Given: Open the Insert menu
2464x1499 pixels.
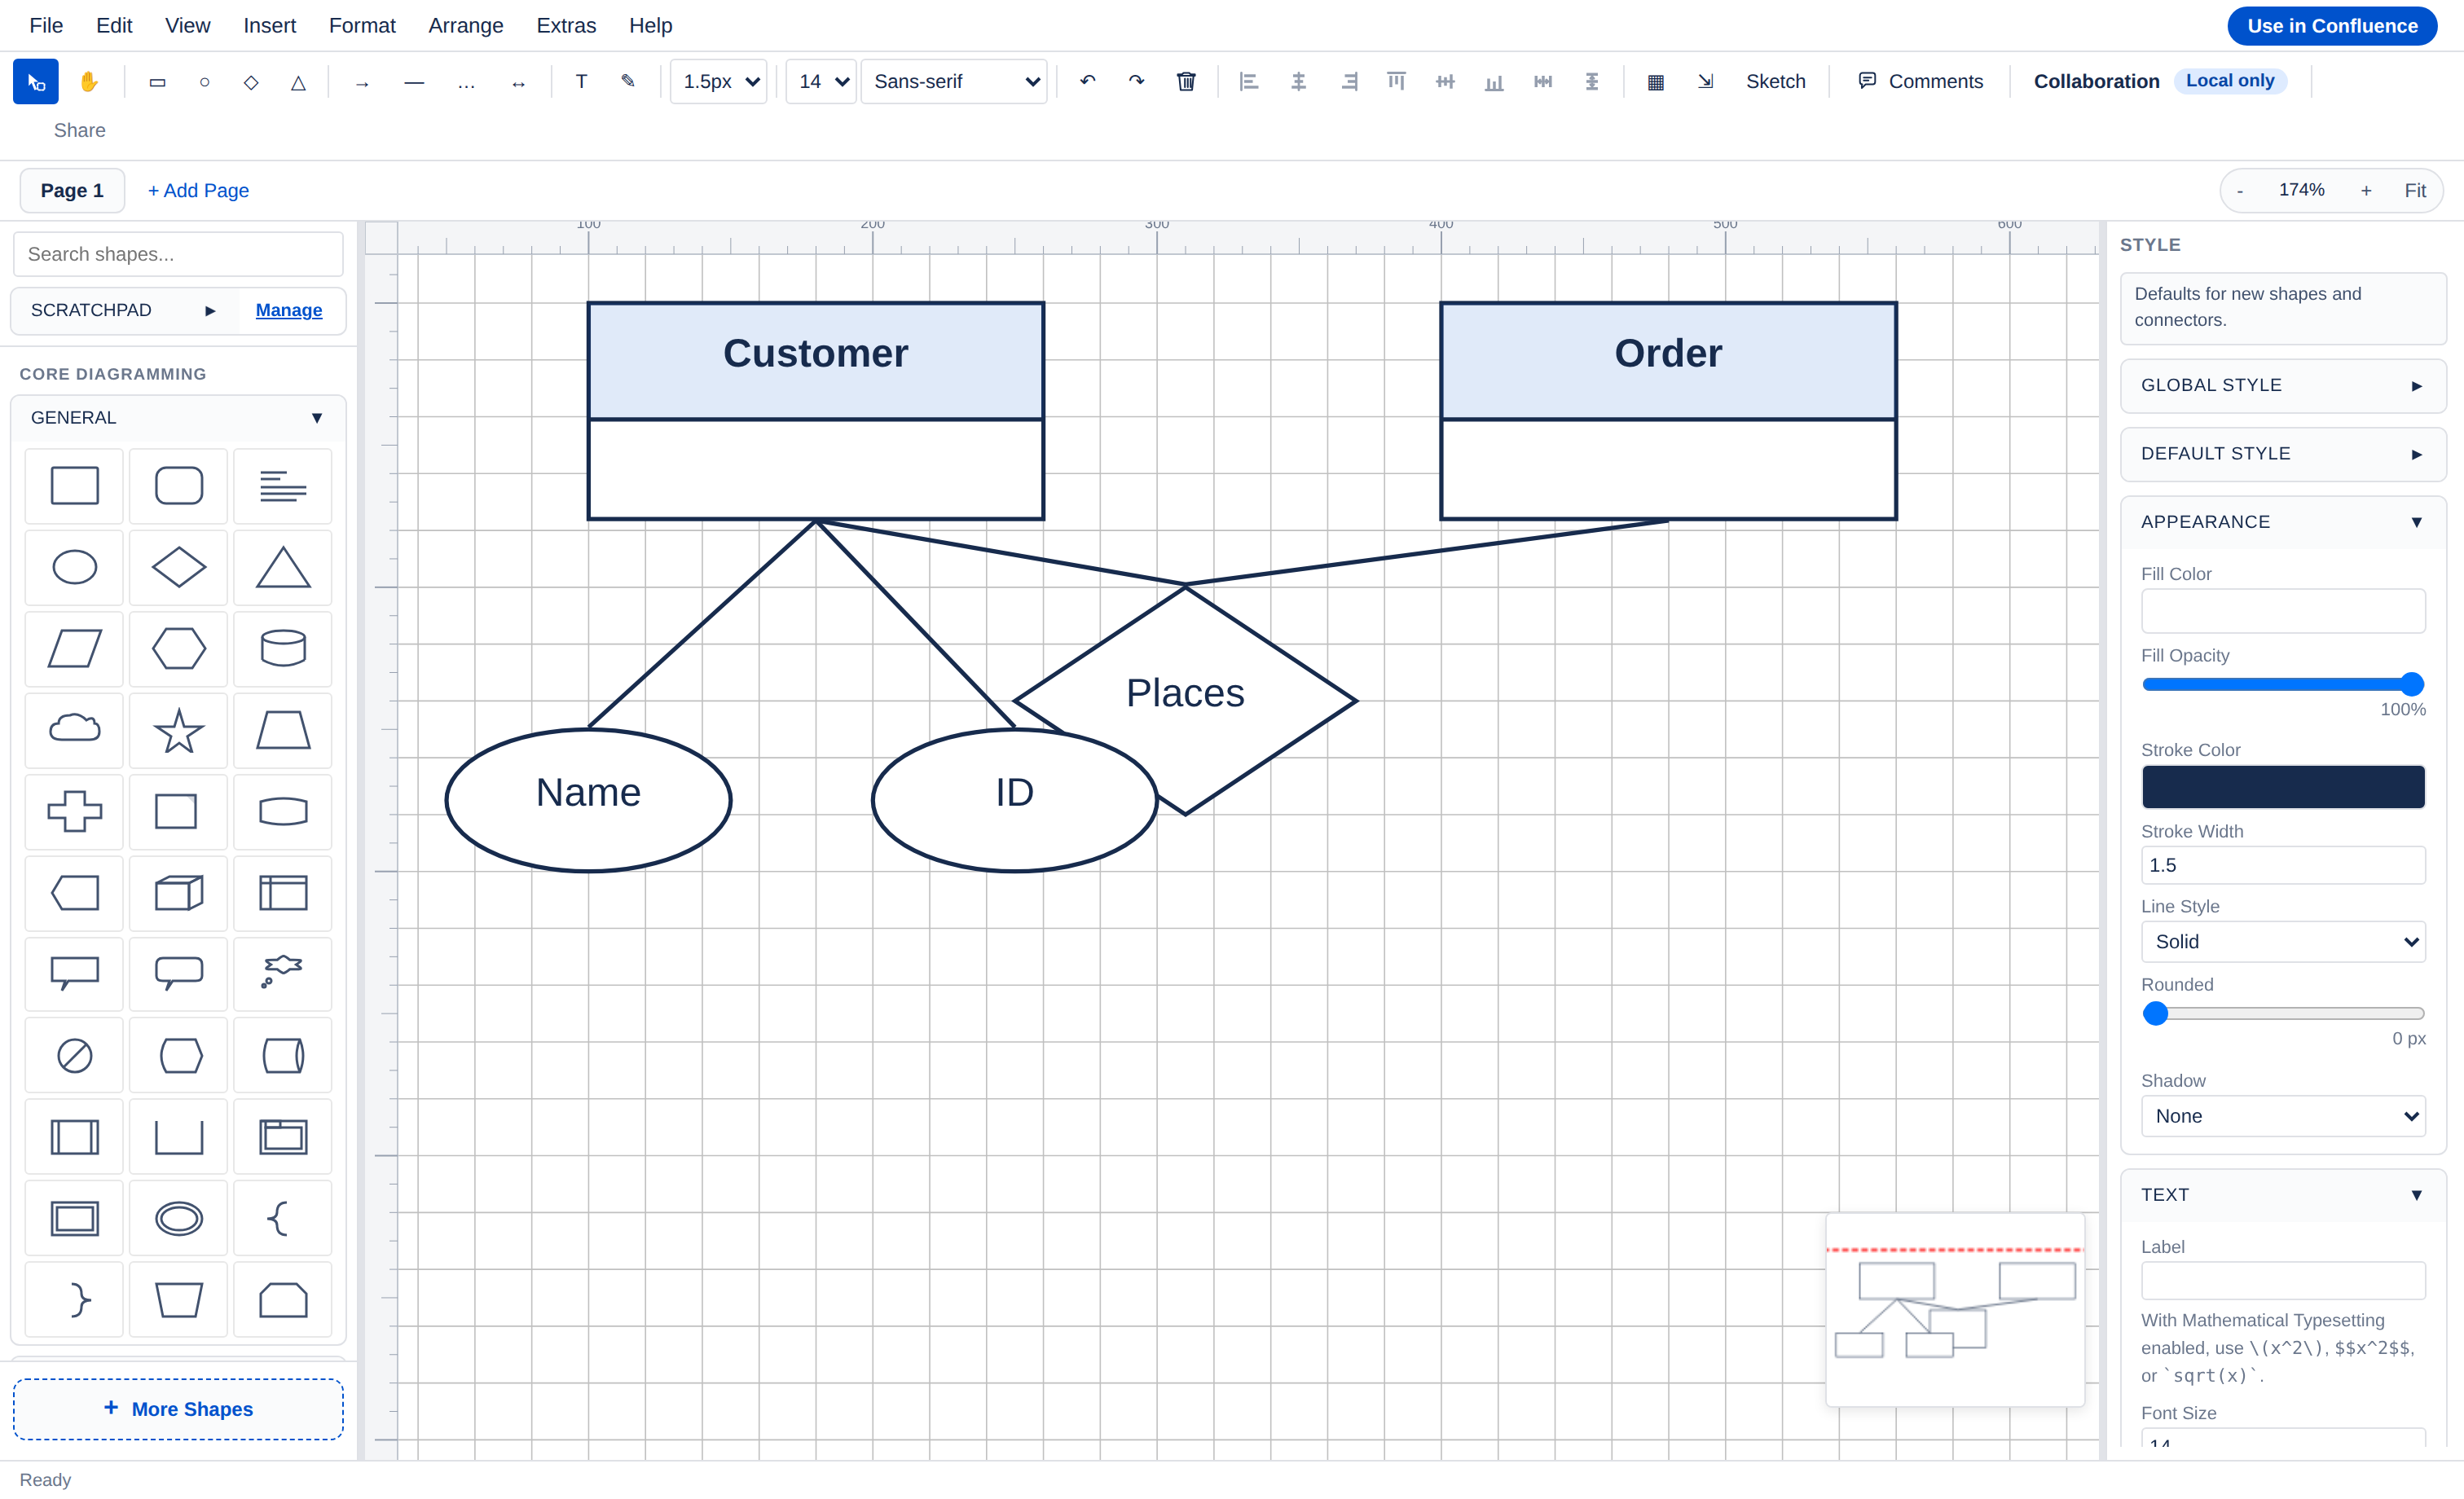Looking at the screenshot, I should (x=269, y=26).
